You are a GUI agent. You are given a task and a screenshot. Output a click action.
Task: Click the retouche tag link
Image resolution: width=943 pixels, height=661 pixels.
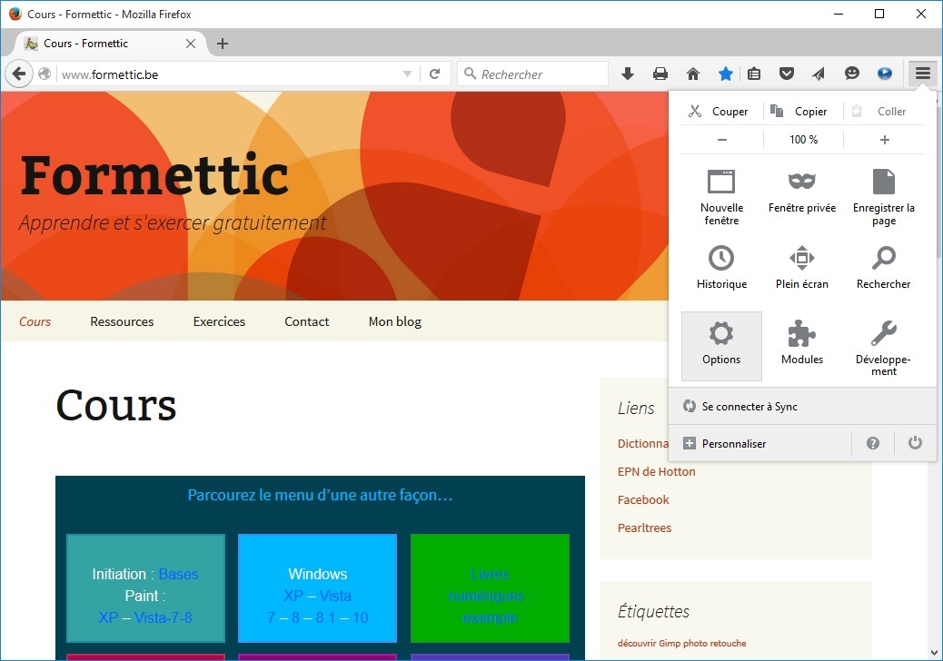pos(728,643)
